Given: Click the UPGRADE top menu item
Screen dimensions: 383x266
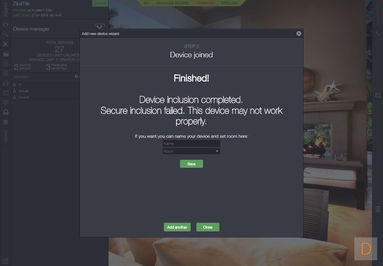Looking at the screenshot, I should coord(205,3).
